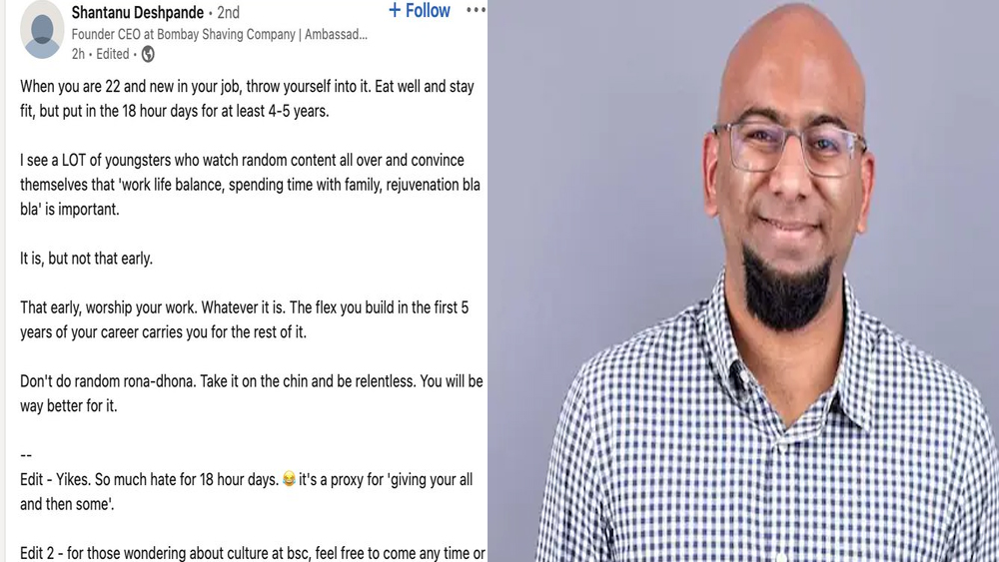Click the paragraph starting 'When you are 22'

coord(247,99)
